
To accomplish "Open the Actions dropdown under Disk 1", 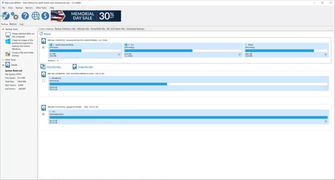I will coord(53,61).
